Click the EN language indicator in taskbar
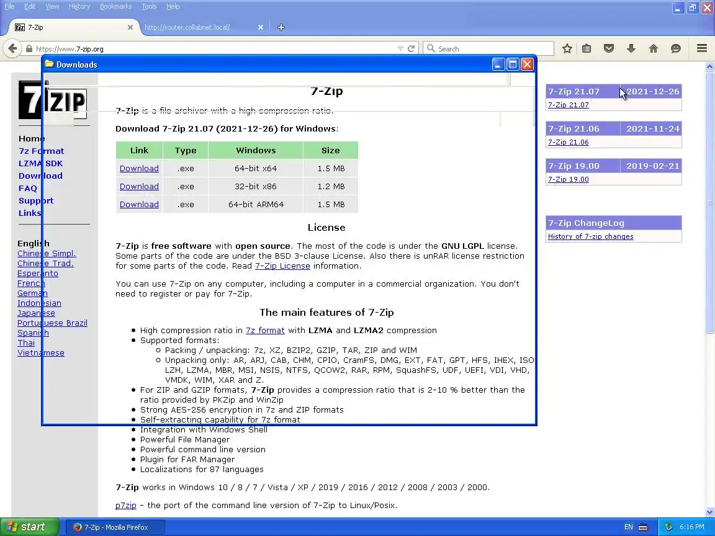Viewport: 715px width, 536px height. 628,527
